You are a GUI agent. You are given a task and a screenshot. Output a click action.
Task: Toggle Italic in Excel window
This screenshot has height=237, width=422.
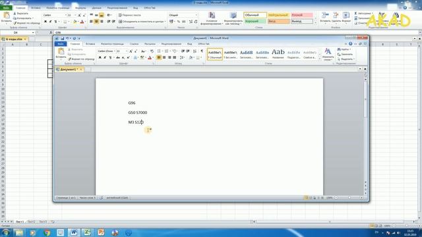point(50,22)
